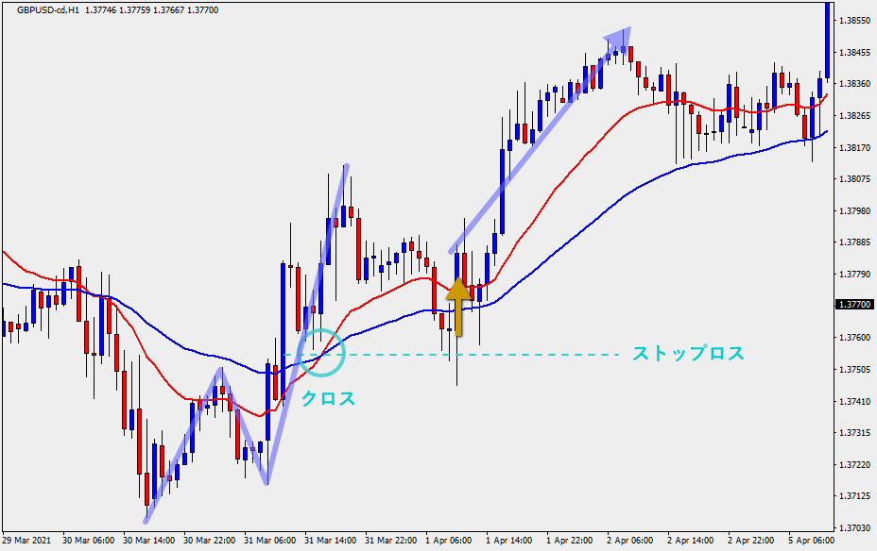Screen dimensions: 877x551
Task: Select the 1.38075 level on price scale
Action: 854,178
